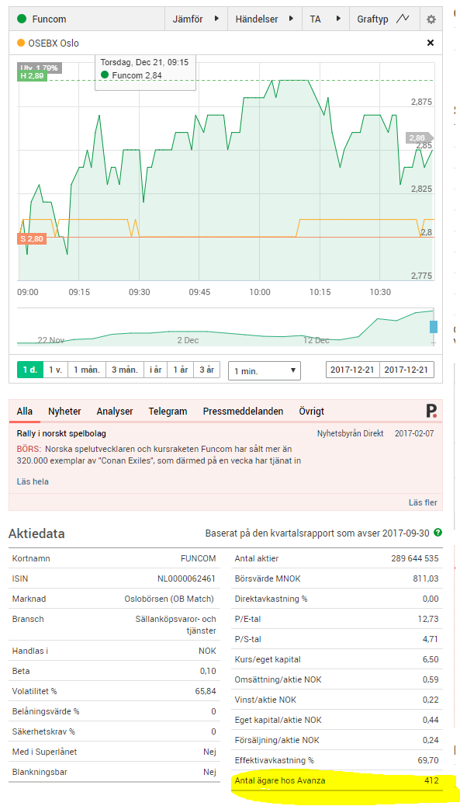Expand the Händelser menu
The width and height of the screenshot is (460, 806).
pyautogui.click(x=265, y=19)
